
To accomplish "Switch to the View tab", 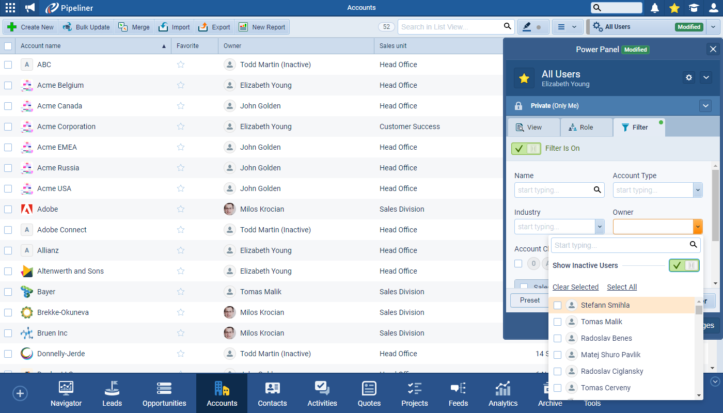I will click(533, 128).
